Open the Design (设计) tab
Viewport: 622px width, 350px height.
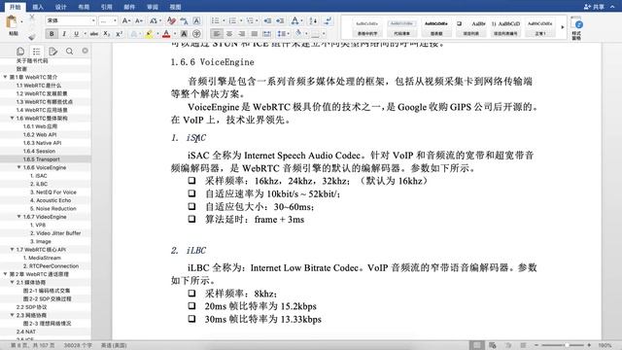point(60,7)
